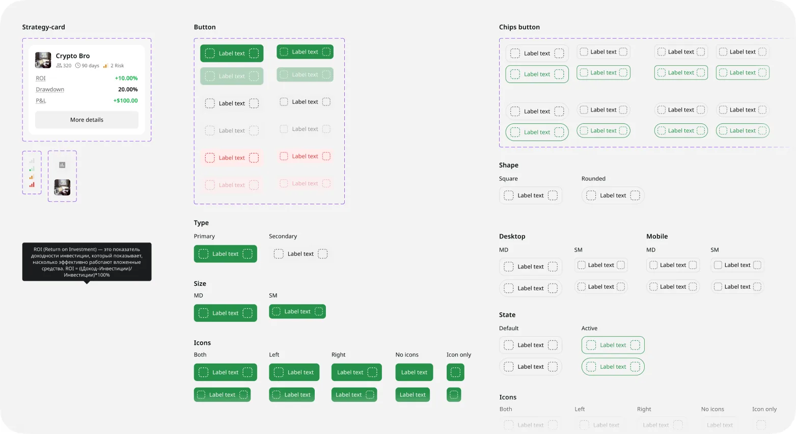Click the Crypto Bro strategy name
This screenshot has width=796, height=434.
coord(73,56)
